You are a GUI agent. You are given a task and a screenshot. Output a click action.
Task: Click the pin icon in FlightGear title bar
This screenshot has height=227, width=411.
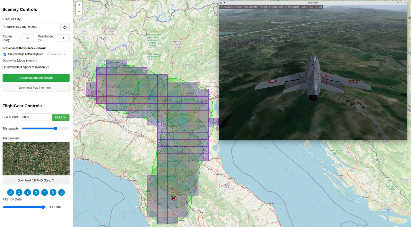point(224,3)
